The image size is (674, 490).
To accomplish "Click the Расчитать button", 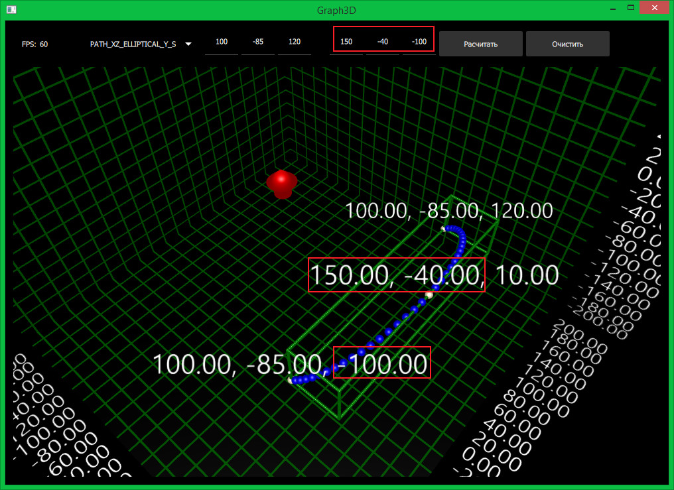I will (480, 44).
